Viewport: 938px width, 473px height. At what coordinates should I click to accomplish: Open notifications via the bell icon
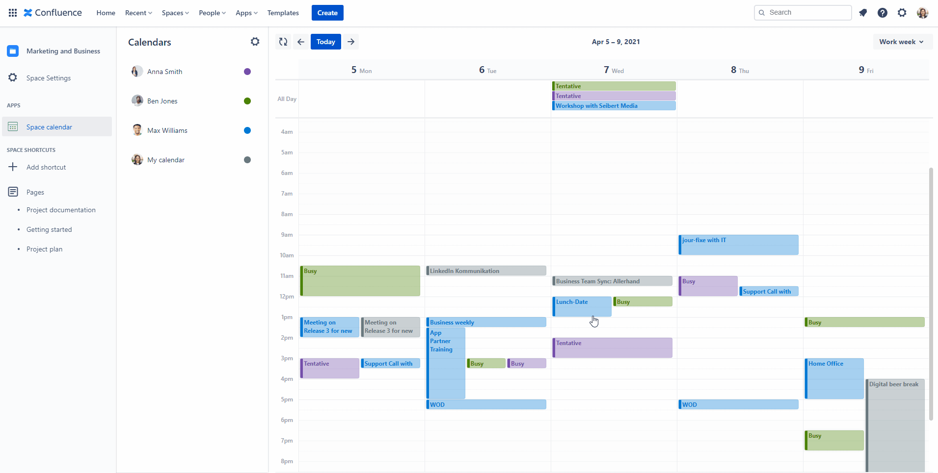tap(863, 13)
